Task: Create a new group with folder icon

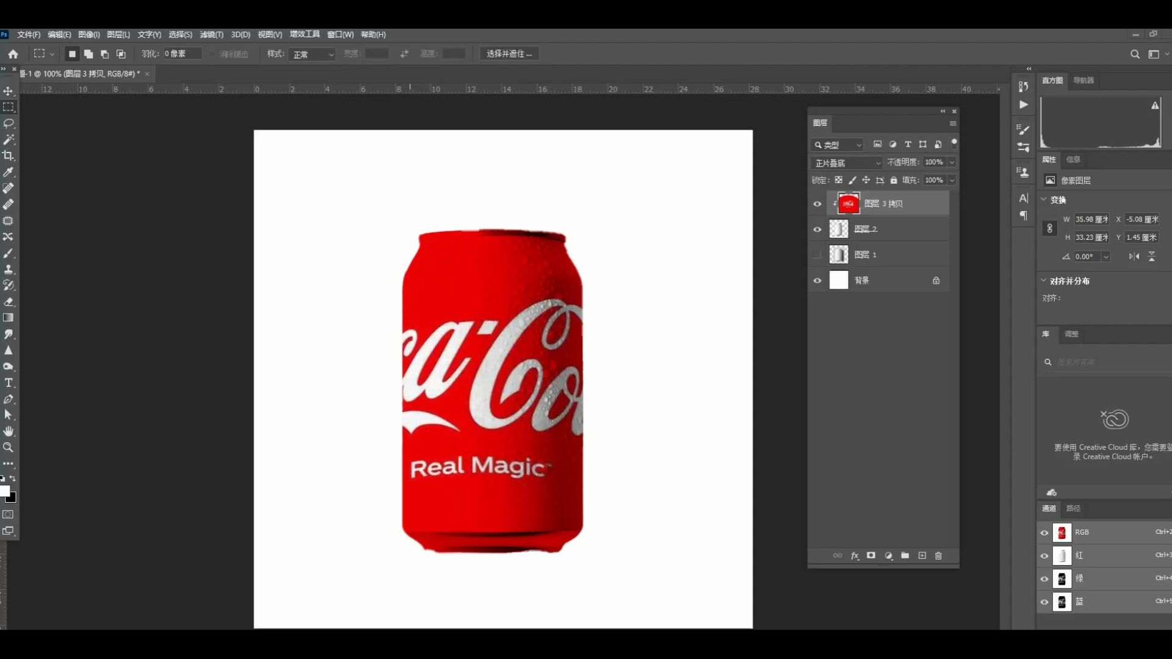Action: click(905, 555)
